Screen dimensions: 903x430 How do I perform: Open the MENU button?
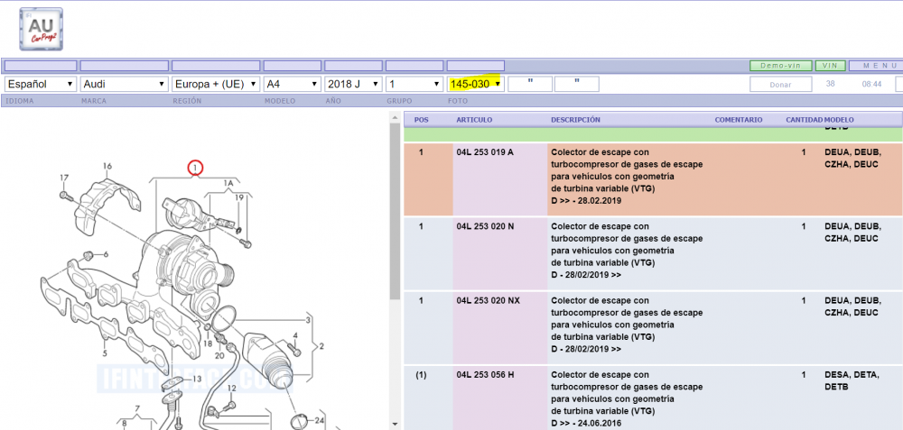(x=877, y=66)
